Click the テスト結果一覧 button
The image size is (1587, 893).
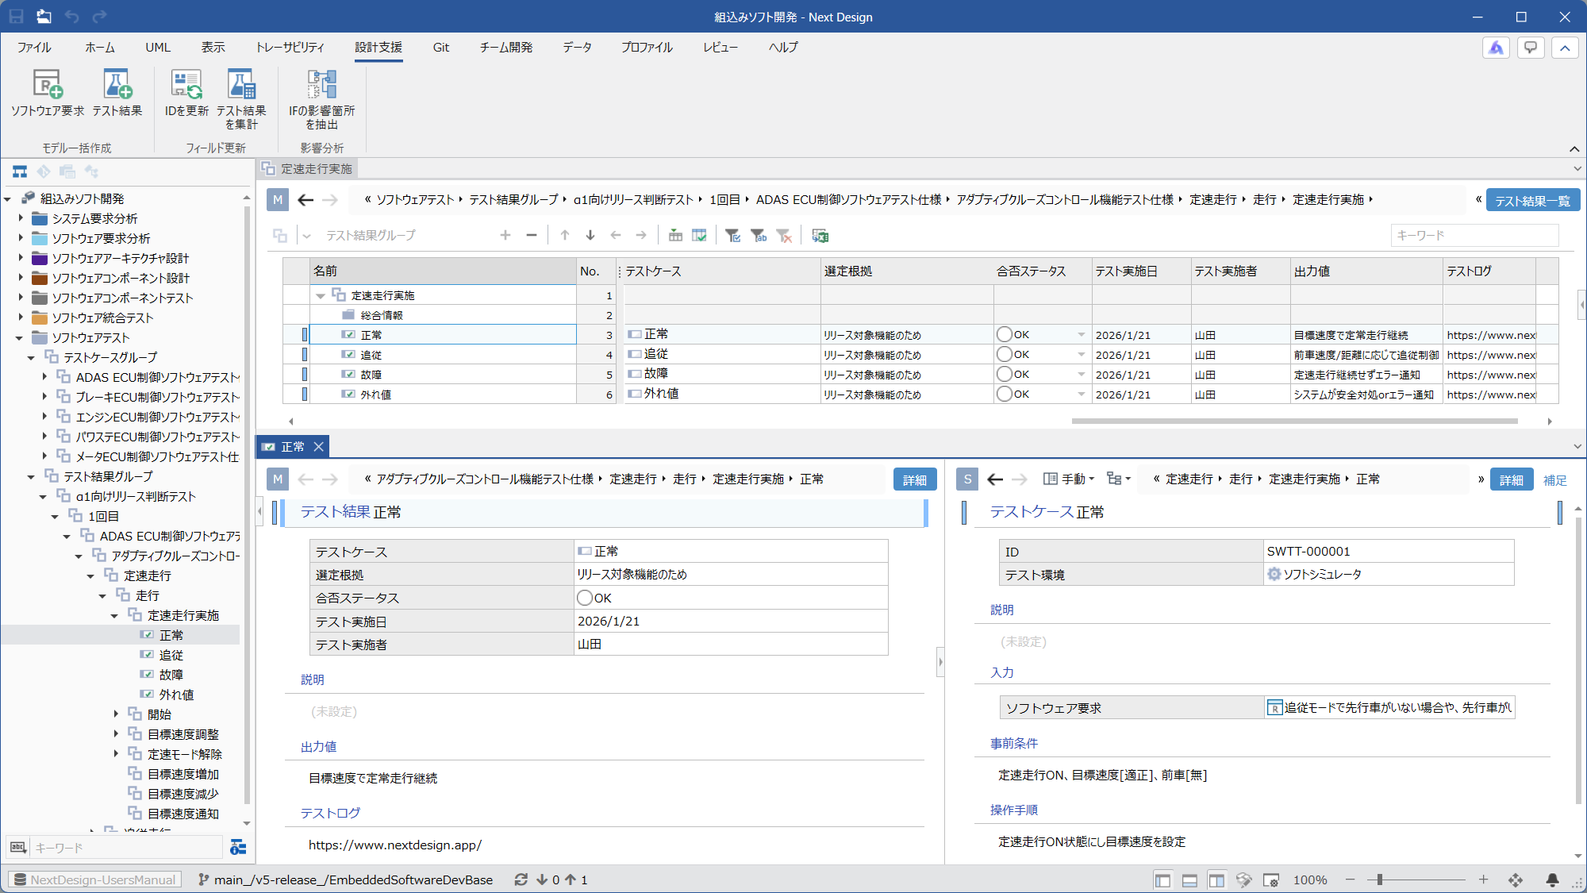tap(1532, 201)
